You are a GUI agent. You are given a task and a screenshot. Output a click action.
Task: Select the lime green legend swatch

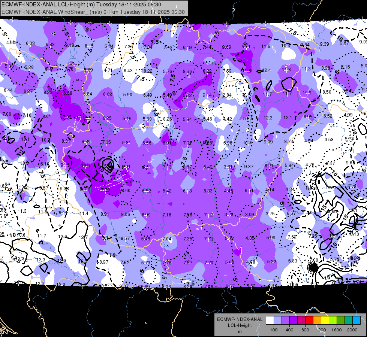click(x=333, y=321)
